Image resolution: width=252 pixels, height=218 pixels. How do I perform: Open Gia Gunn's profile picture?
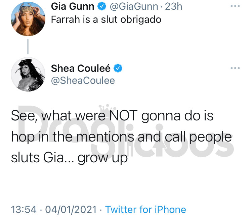point(28,19)
